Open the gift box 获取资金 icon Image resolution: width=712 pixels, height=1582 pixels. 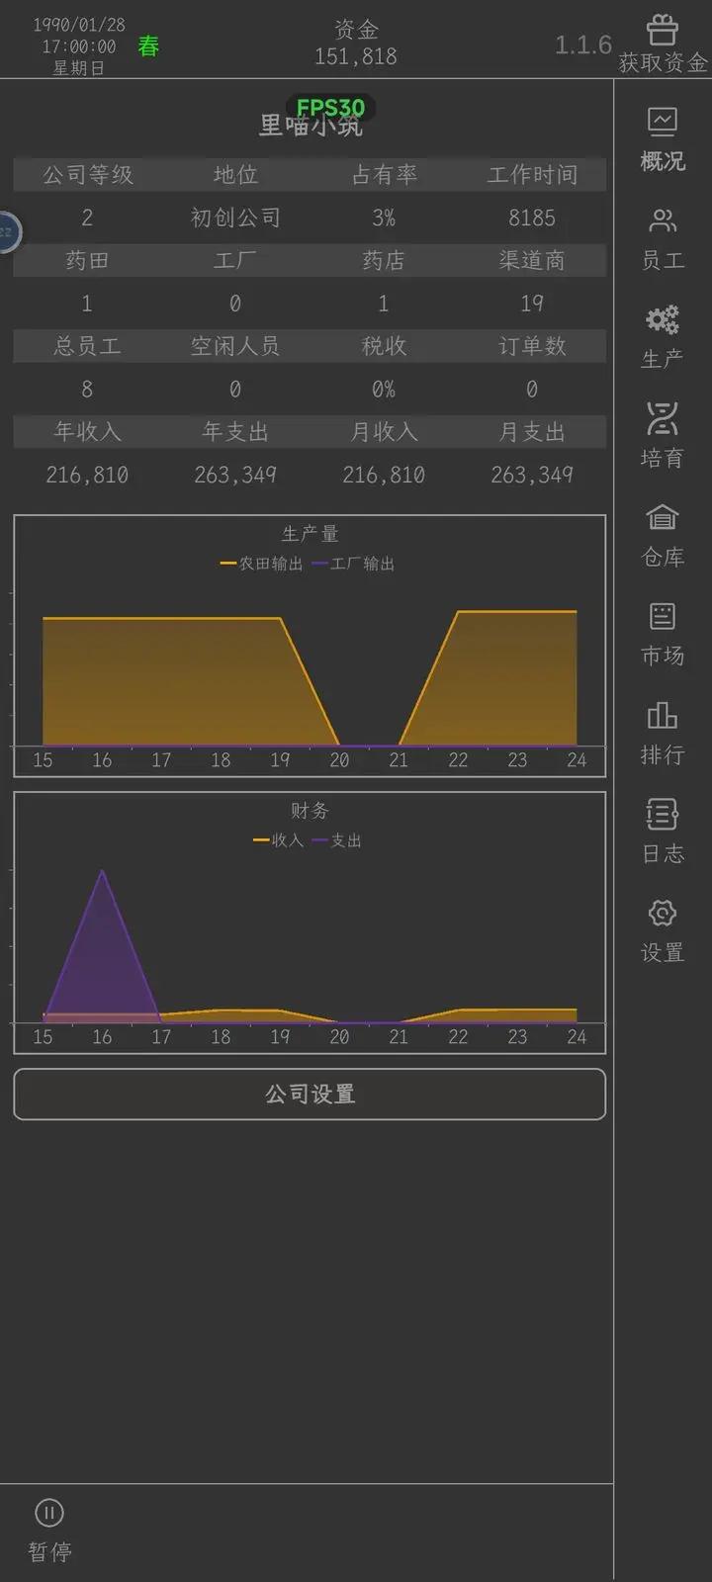pos(663,30)
